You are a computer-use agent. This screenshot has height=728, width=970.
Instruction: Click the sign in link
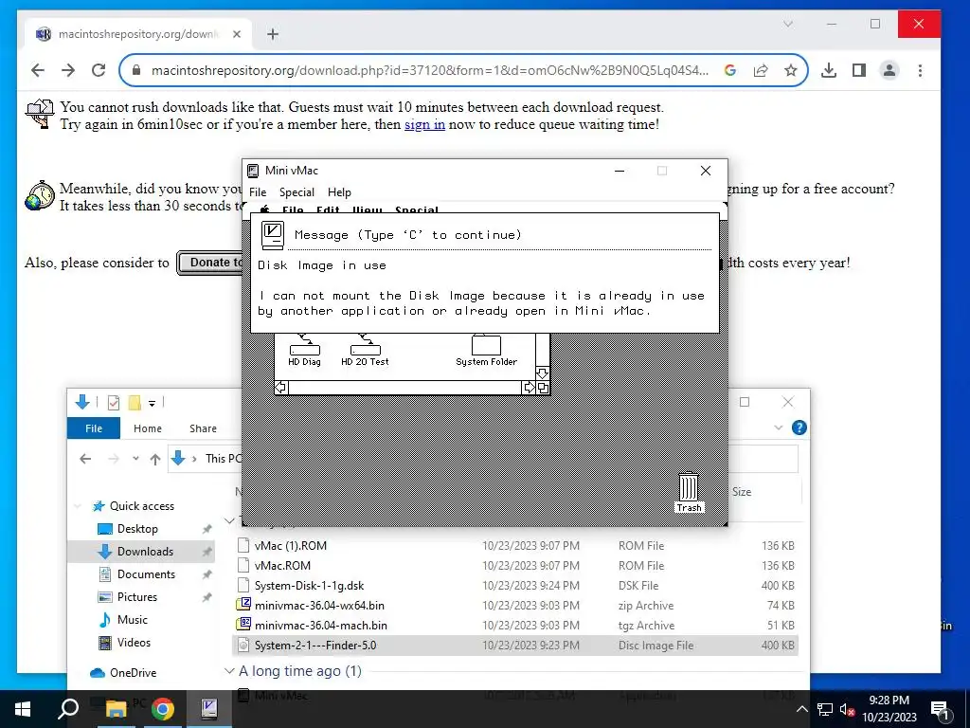[x=425, y=124]
